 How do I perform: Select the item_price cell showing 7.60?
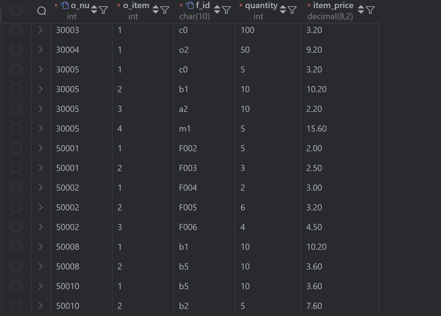pos(340,306)
